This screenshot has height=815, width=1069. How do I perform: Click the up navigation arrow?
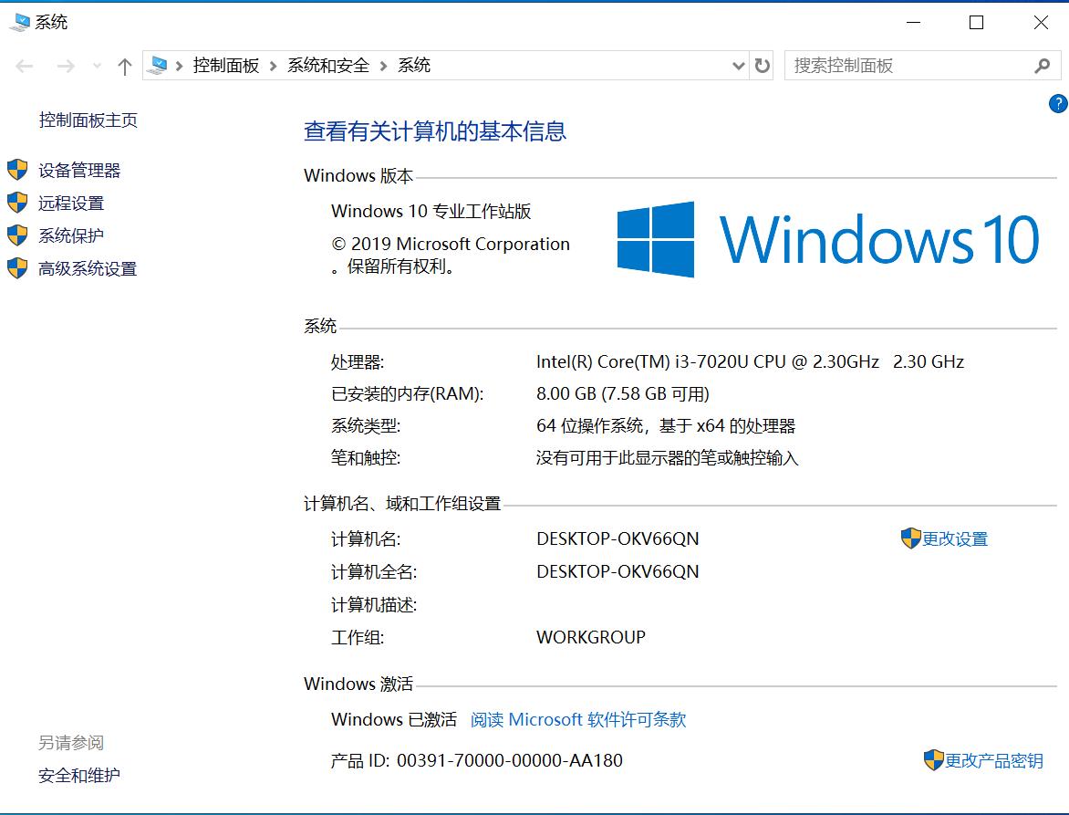tap(124, 65)
